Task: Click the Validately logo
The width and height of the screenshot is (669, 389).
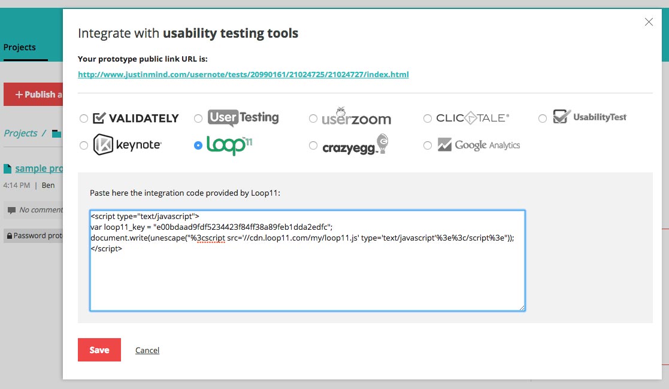Action: 136,118
